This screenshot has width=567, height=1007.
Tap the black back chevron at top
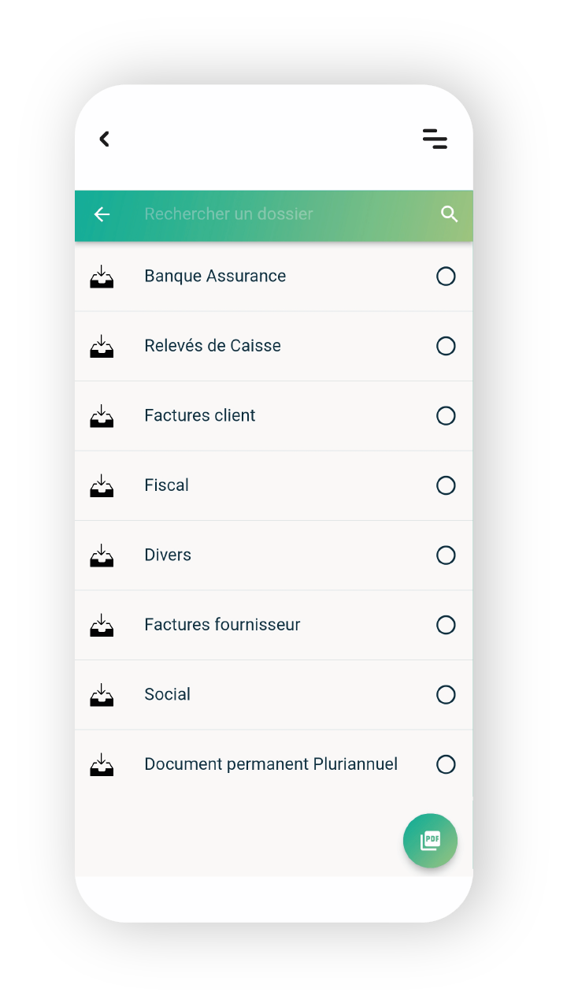[104, 139]
